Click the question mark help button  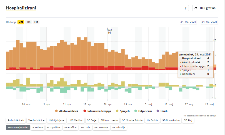[x=185, y=8]
